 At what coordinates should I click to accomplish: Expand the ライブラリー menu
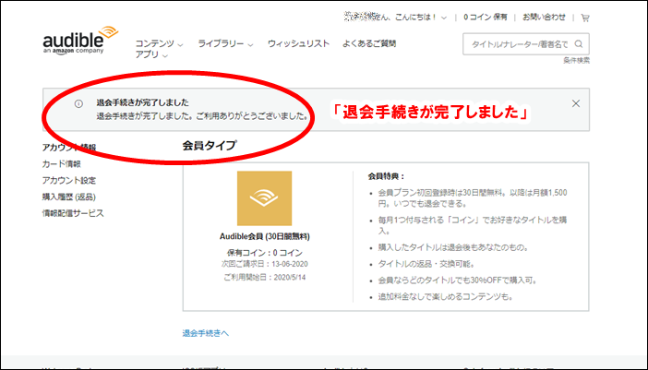(225, 43)
